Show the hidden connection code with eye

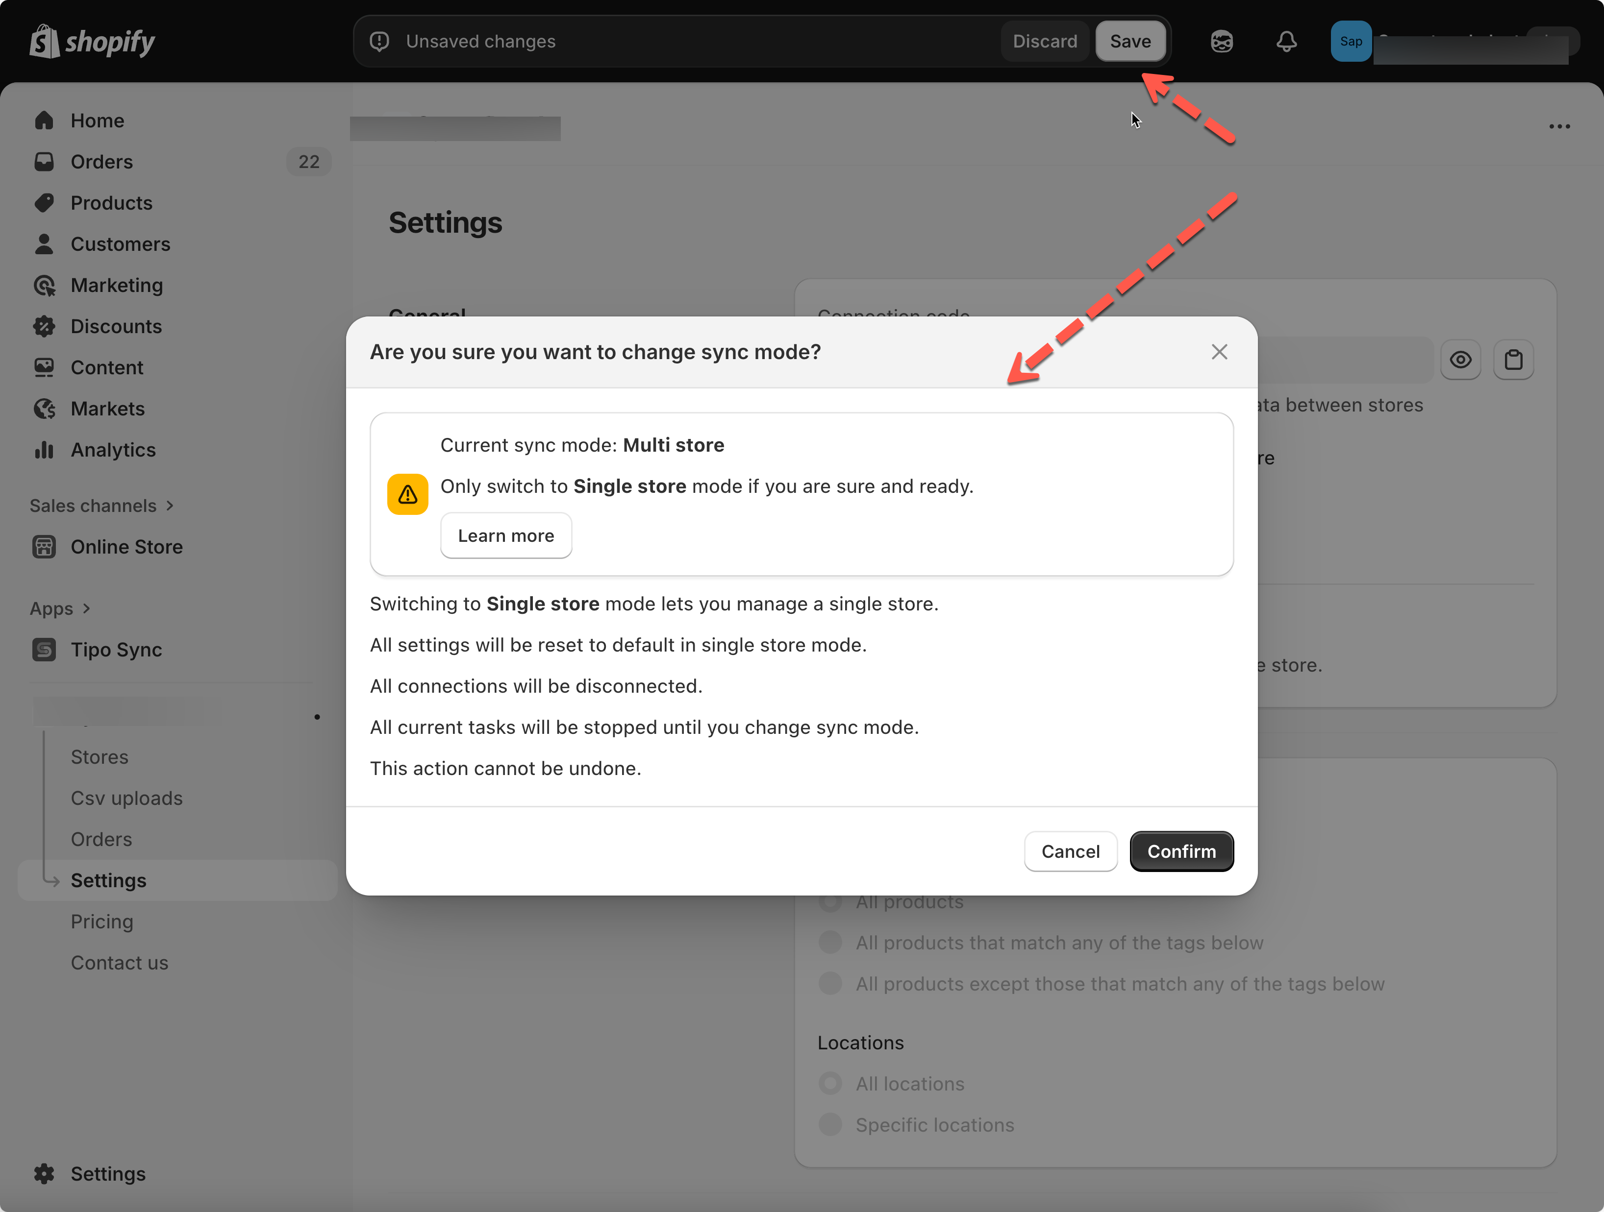1460,360
